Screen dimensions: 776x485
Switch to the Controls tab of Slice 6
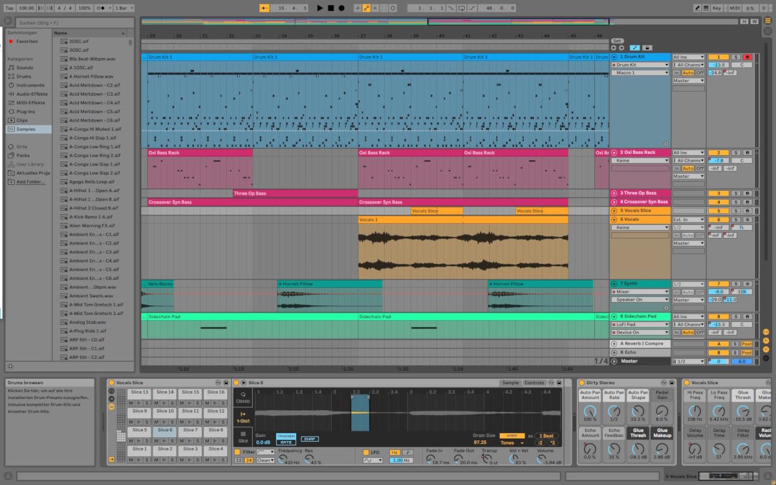[x=534, y=382]
